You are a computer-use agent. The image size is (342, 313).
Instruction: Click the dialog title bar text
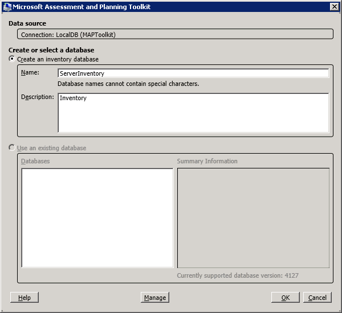tap(82, 6)
